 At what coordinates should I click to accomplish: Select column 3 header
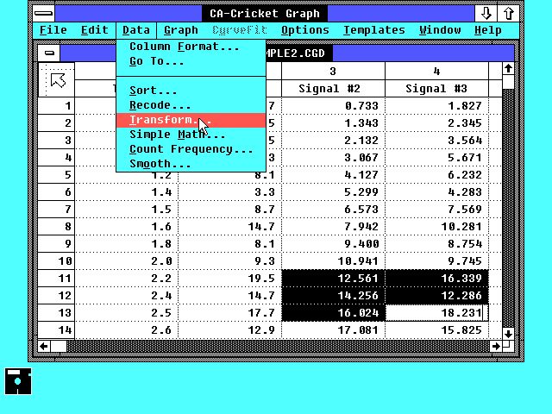tap(333, 72)
